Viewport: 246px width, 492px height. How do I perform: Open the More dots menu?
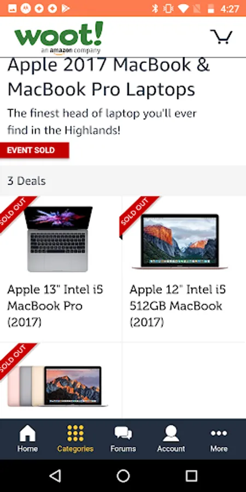[219, 434]
